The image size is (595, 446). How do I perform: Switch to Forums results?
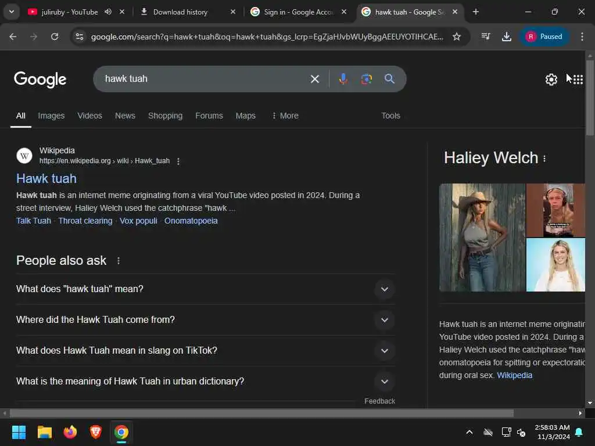[x=209, y=116]
